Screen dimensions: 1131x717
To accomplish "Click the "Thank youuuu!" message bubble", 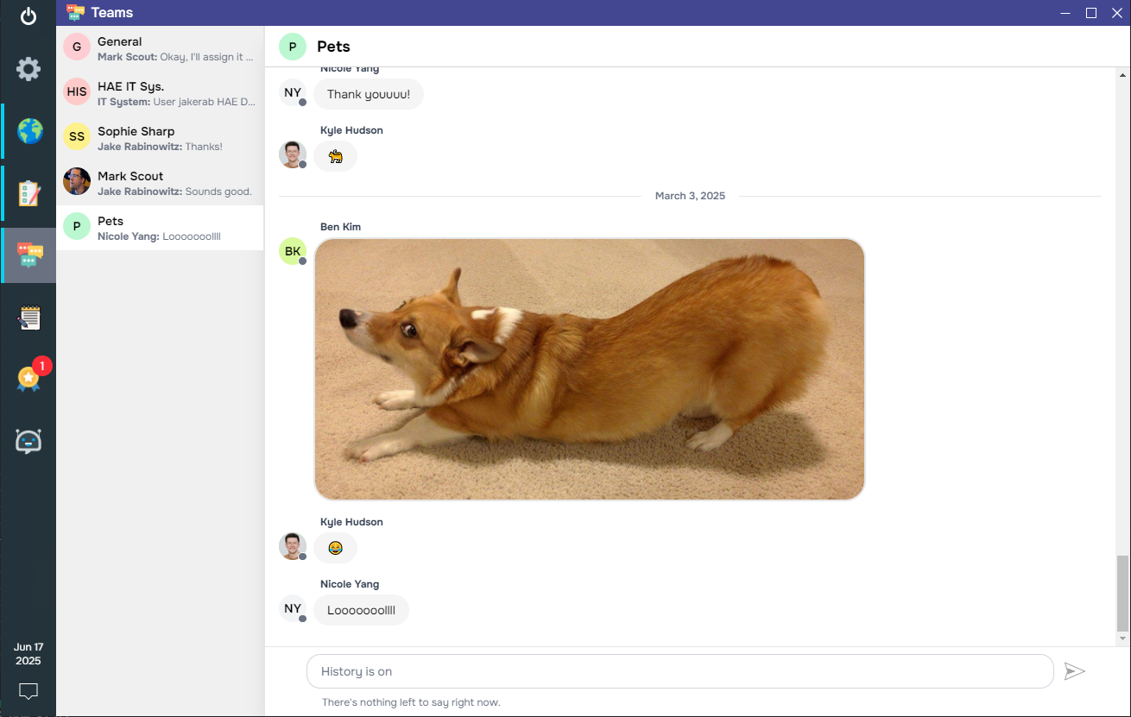I will [369, 94].
